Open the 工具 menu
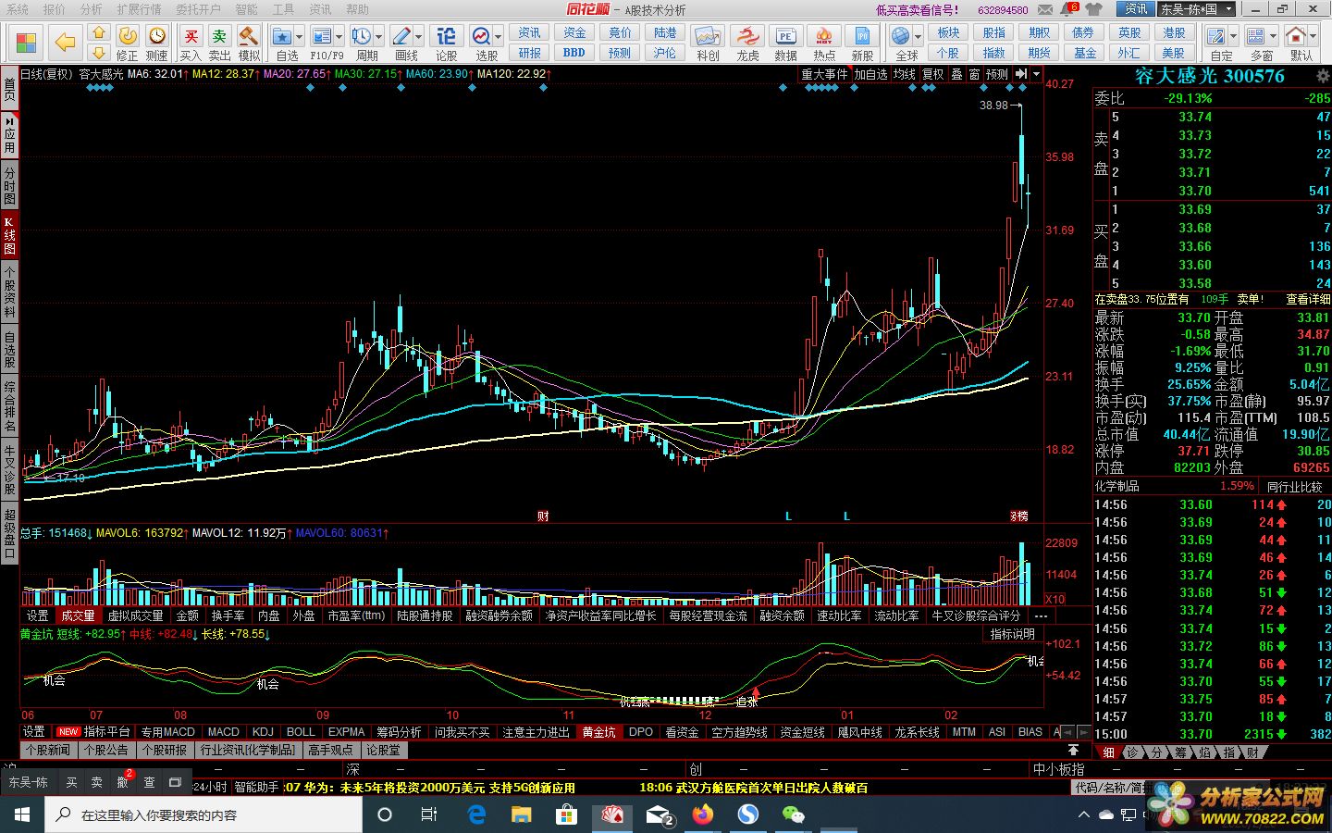1332x833 pixels. (x=283, y=9)
